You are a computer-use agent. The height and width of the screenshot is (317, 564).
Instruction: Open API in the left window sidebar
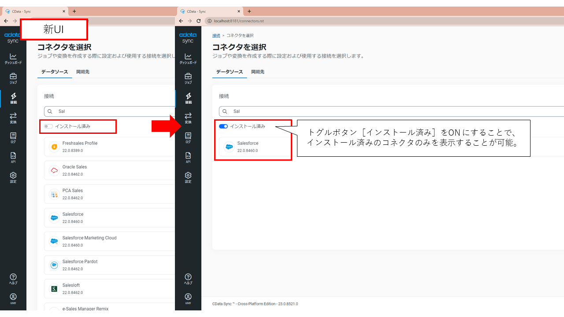point(13,158)
